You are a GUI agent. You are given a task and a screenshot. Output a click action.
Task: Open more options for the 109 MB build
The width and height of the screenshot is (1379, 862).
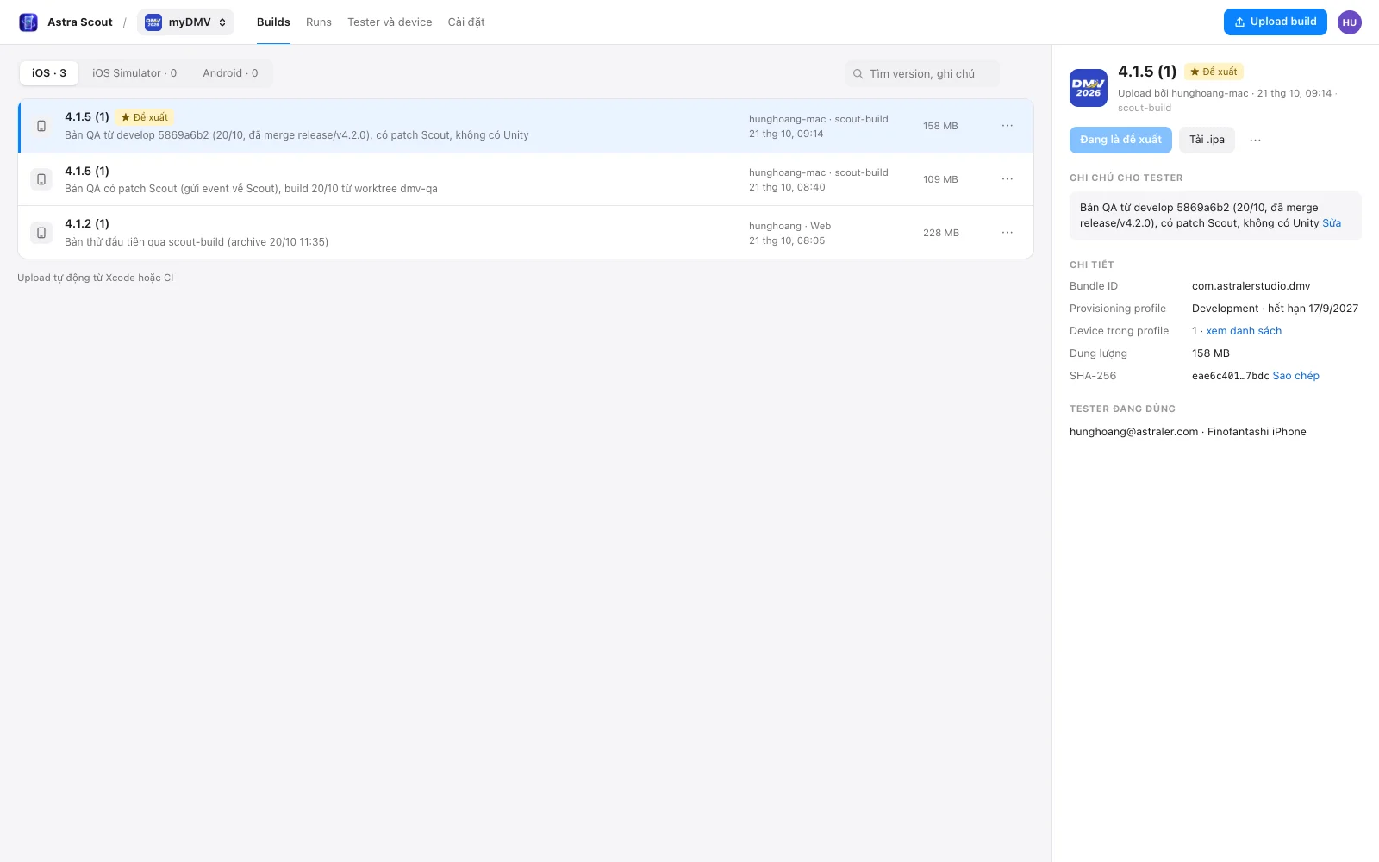(x=1008, y=179)
